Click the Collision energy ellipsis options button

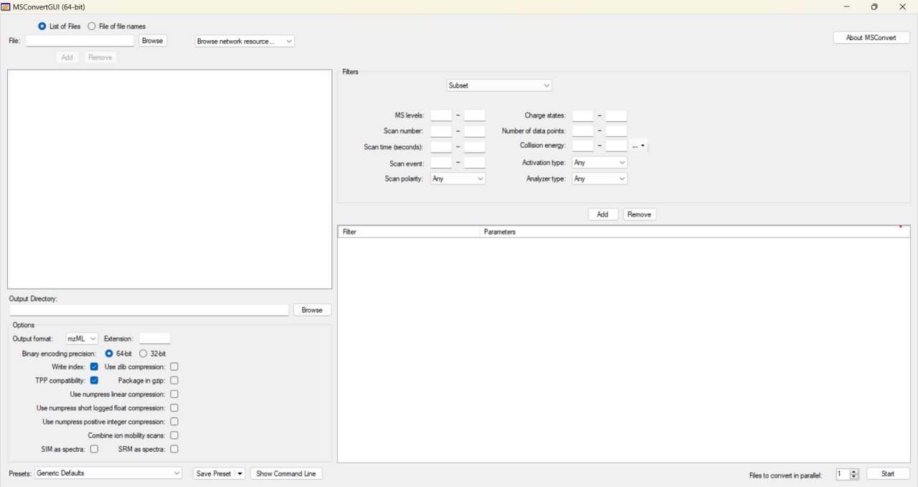click(638, 146)
